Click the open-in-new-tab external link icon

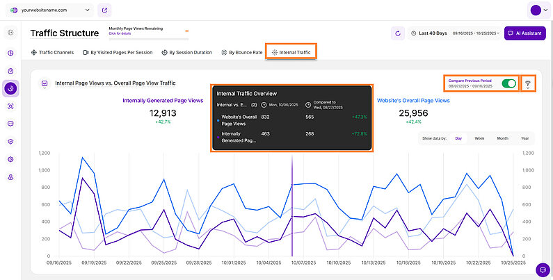[104, 10]
